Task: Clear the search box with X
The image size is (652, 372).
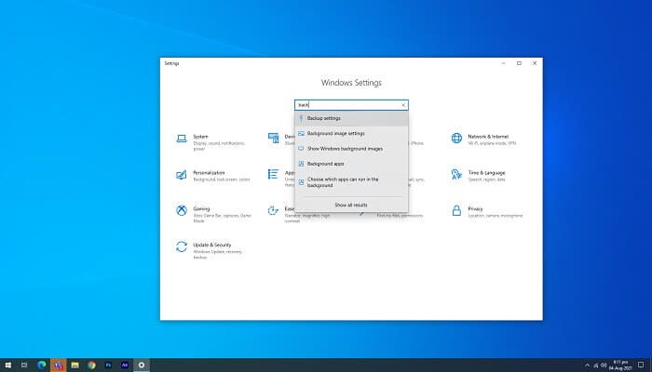Action: [402, 105]
